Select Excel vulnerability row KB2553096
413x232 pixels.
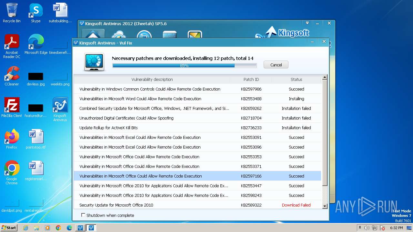click(197, 147)
